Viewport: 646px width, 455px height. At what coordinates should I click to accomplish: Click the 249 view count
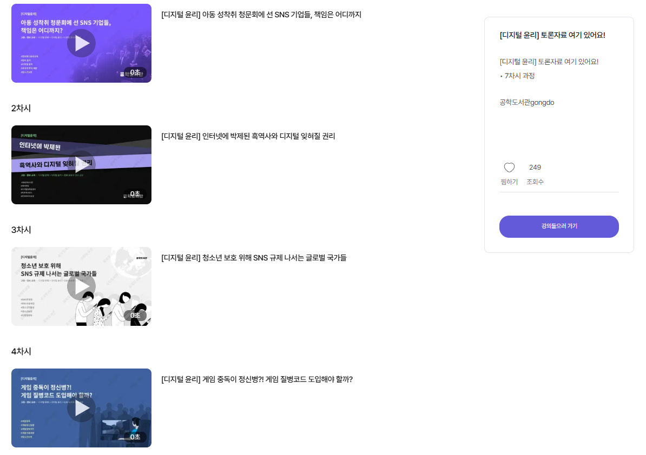pyautogui.click(x=535, y=168)
